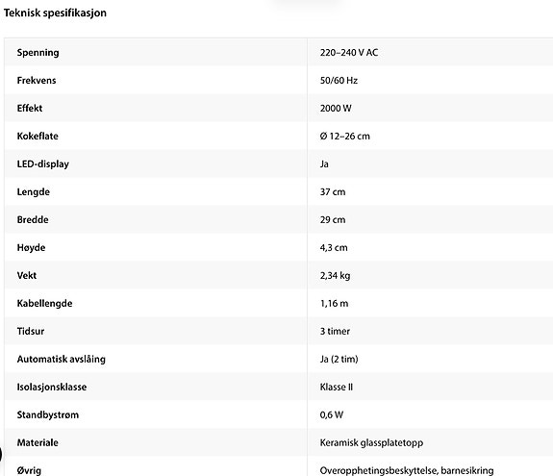Select the Standbystrøm label
Image resolution: width=553 pixels, height=476 pixels.
click(48, 414)
